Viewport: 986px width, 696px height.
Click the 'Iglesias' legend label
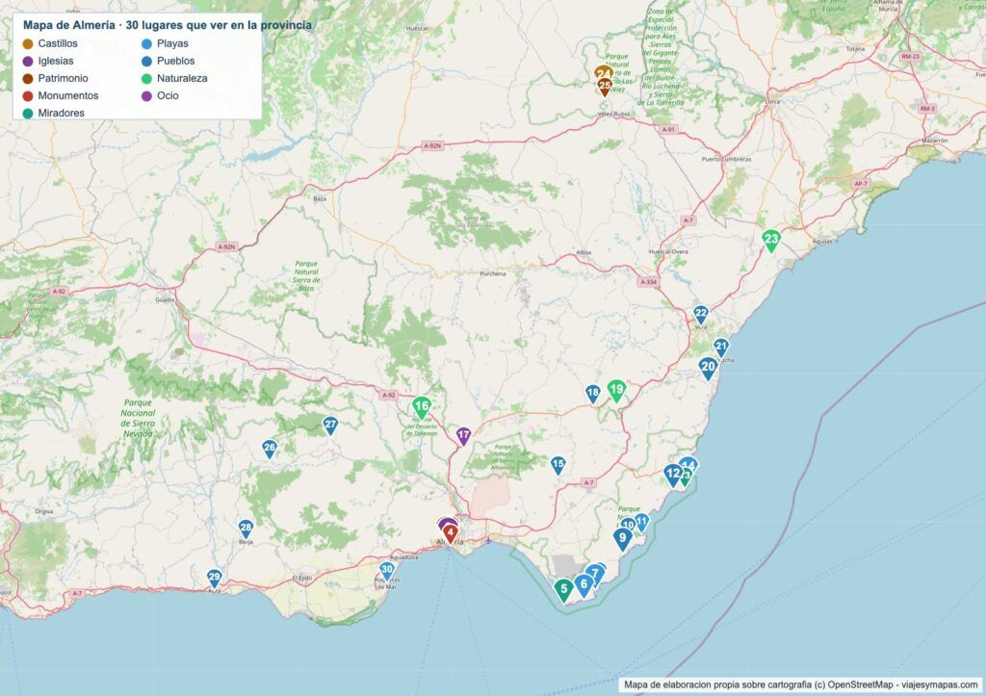coord(56,61)
